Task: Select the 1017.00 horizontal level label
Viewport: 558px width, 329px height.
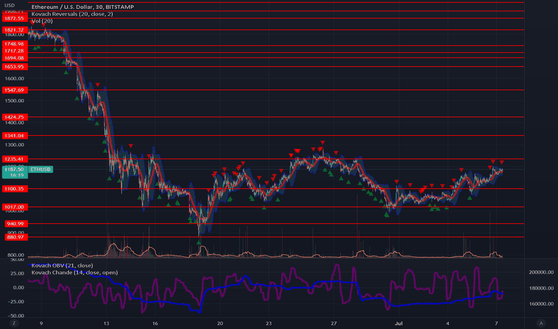Action: (x=14, y=207)
